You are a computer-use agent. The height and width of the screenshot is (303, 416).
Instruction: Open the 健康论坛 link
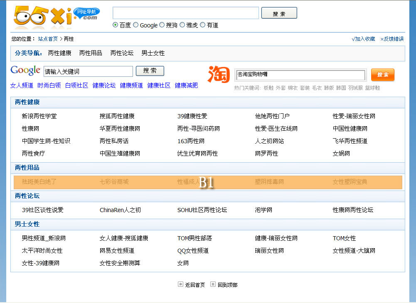tap(104, 86)
